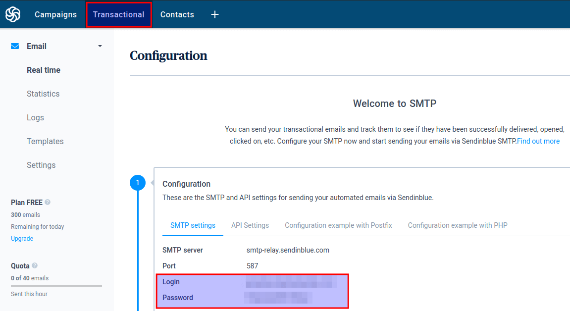
Task: Click the Upgrade plan link
Action: (x=22, y=238)
